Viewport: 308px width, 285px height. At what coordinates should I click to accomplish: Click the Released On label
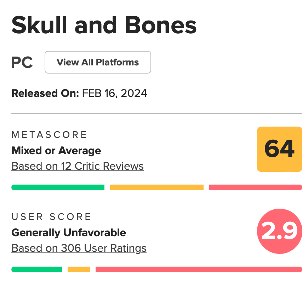[x=45, y=93]
